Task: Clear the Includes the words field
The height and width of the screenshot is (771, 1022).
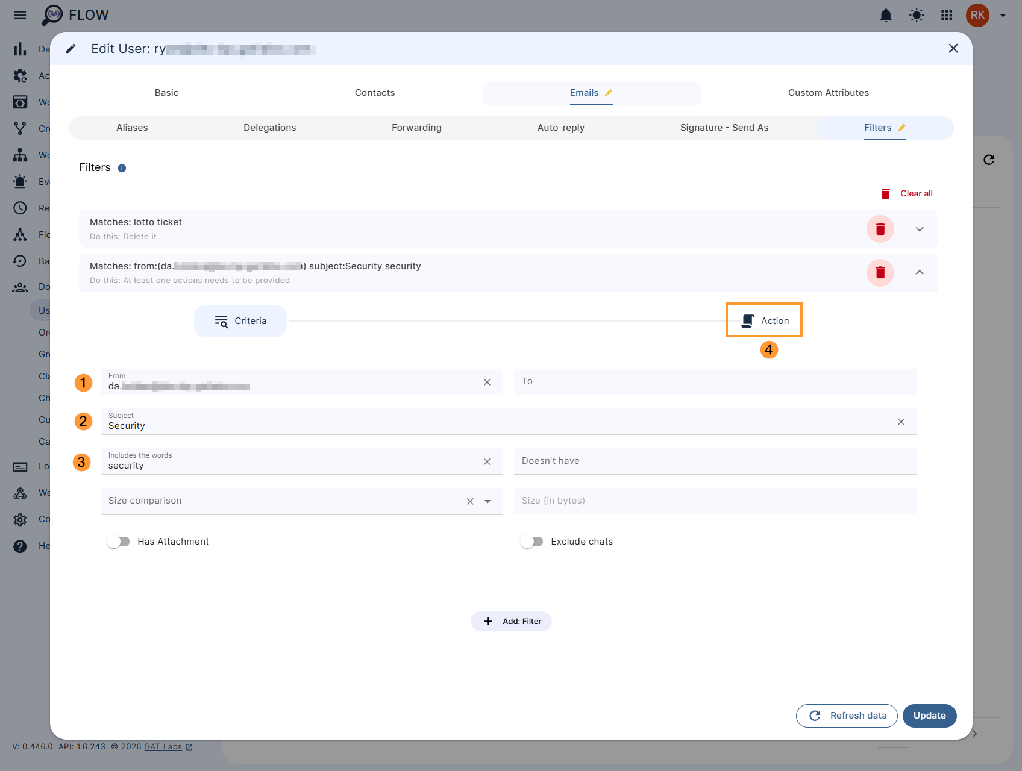Action: 487,462
